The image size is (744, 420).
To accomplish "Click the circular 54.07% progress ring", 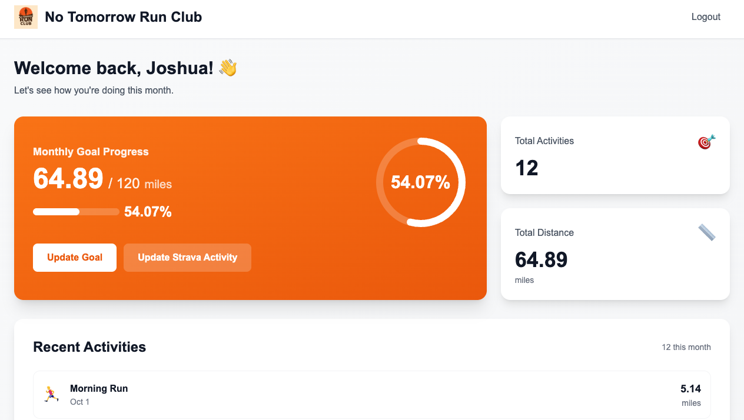I will 420,182.
